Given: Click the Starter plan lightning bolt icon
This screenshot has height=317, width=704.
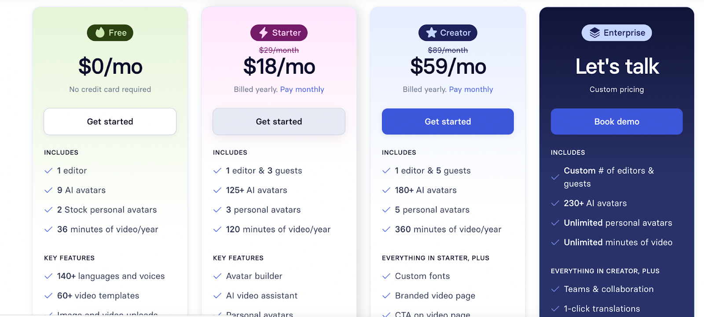Looking at the screenshot, I should (x=263, y=32).
